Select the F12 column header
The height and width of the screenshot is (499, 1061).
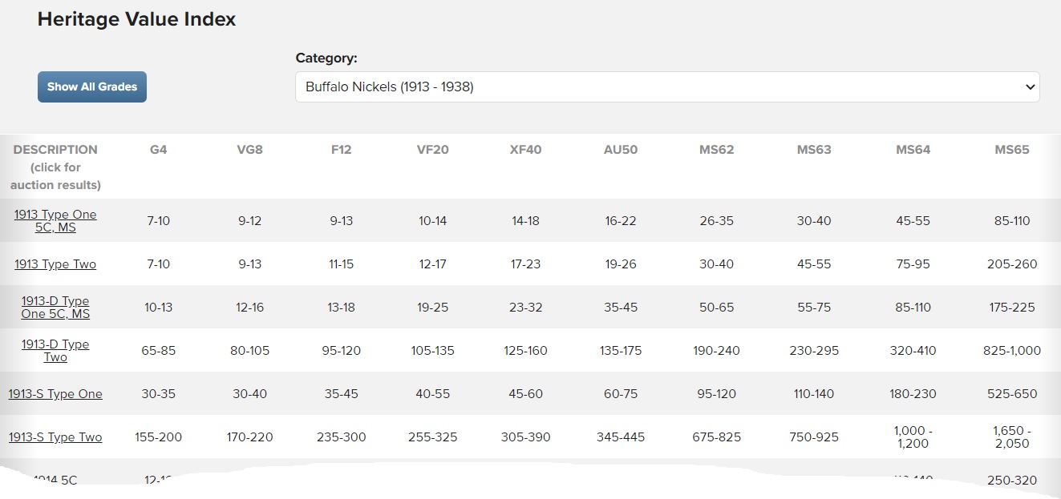[x=341, y=150]
